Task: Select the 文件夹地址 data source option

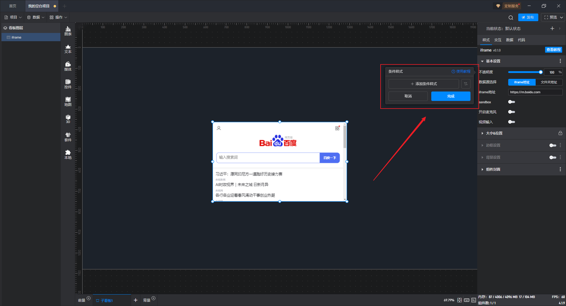Action: click(x=549, y=82)
